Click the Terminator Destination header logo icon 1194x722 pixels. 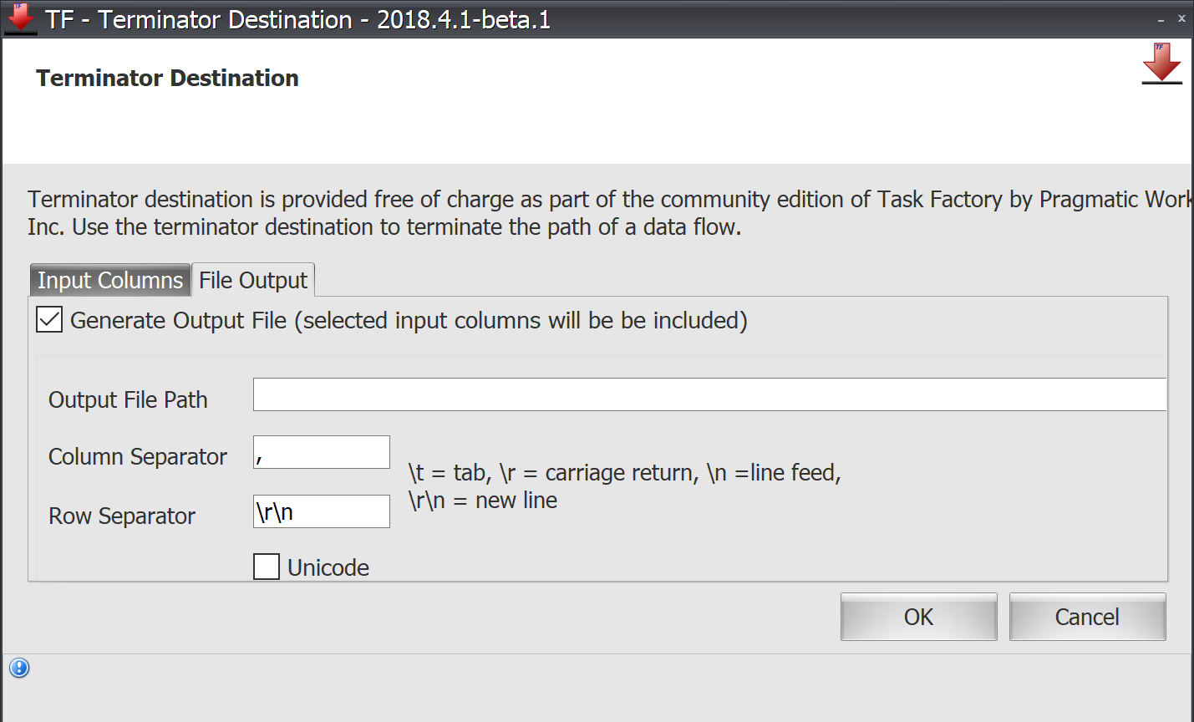[x=1161, y=64]
